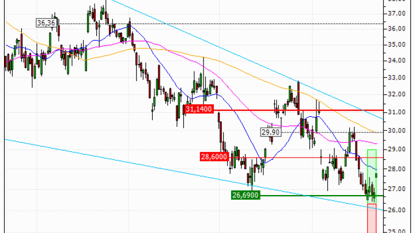This screenshot has height=233, width=415.
Task: Click the 29,00 axis price value
Action: [397, 150]
